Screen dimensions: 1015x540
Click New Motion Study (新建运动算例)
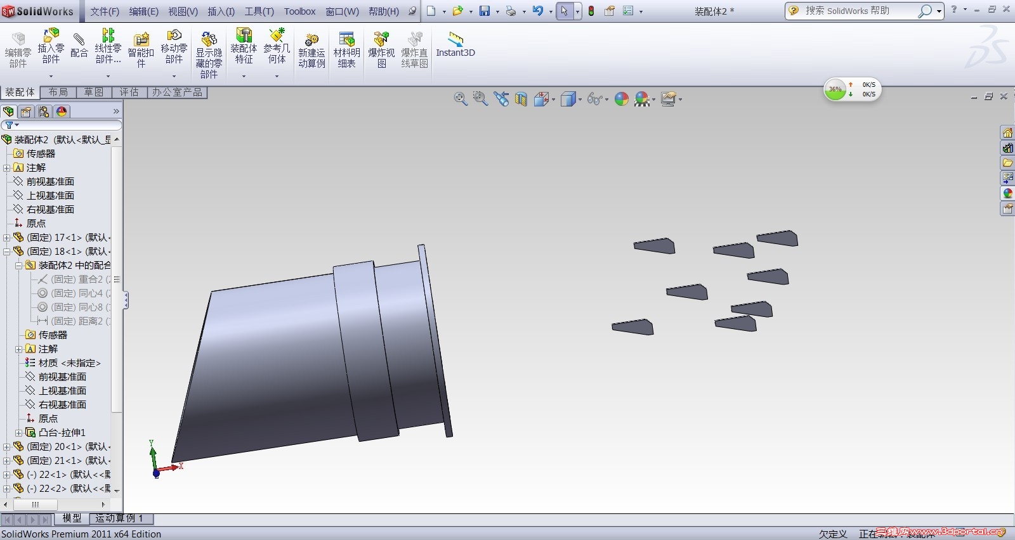coord(311,49)
